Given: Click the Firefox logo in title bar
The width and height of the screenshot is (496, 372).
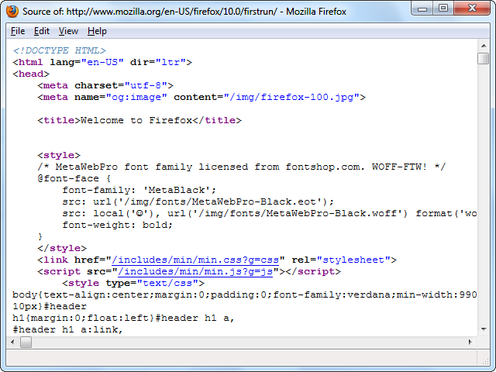Looking at the screenshot, I should click(x=12, y=12).
